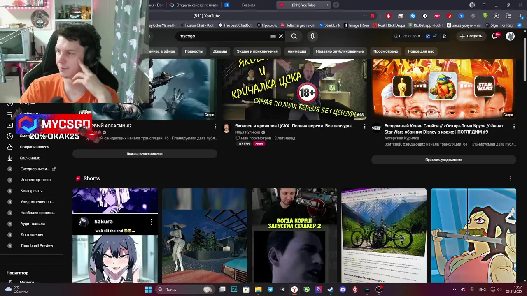Open the Илья Куликов channel avatar
Image resolution: width=527 pixels, height=296 pixels.
[x=226, y=128]
